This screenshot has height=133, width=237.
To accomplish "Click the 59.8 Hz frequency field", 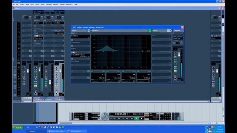I will click(x=101, y=78).
